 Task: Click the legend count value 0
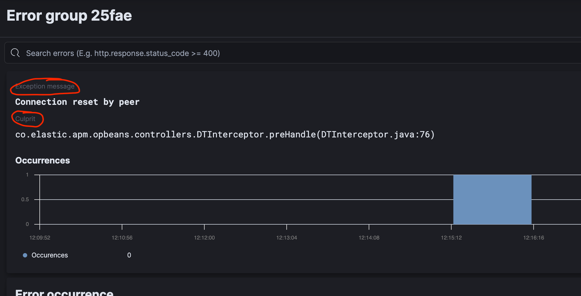(x=129, y=255)
